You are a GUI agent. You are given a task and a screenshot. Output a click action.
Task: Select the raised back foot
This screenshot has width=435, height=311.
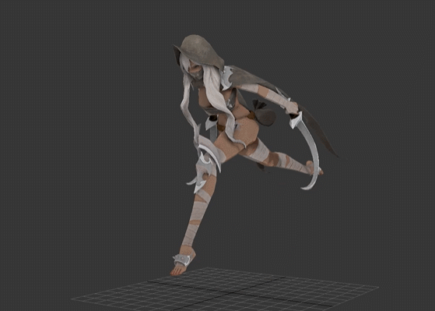pyautogui.click(x=314, y=168)
